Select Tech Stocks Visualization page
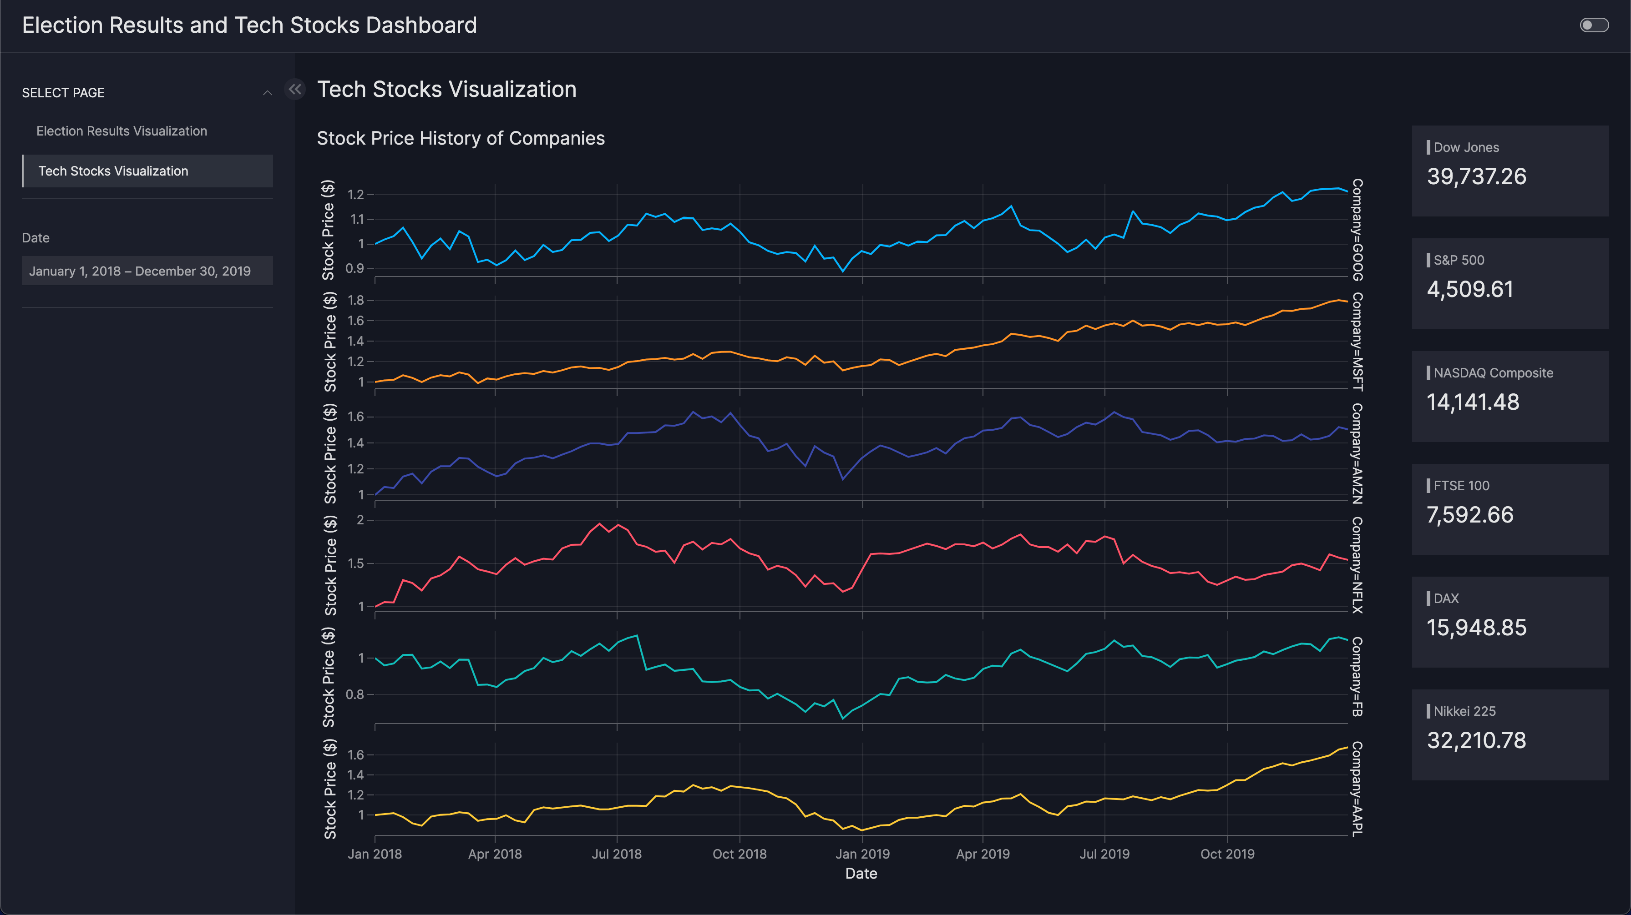The width and height of the screenshot is (1631, 915). point(113,171)
